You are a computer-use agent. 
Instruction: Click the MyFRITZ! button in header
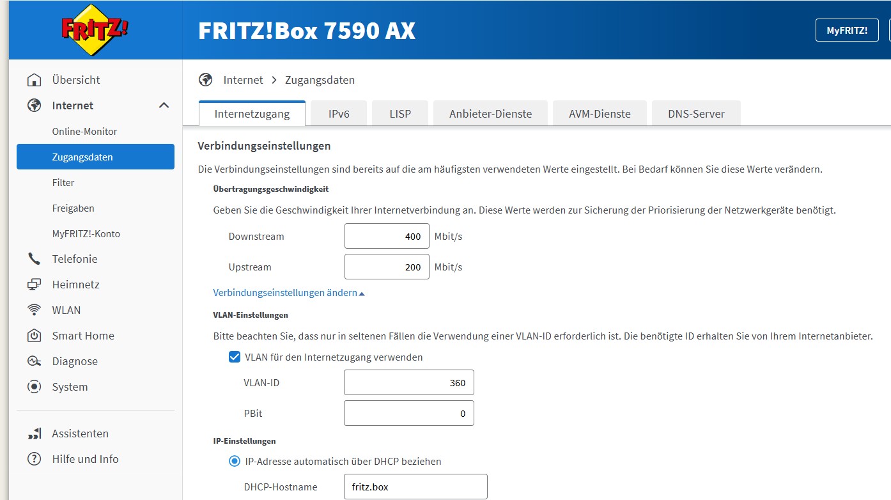pos(847,30)
